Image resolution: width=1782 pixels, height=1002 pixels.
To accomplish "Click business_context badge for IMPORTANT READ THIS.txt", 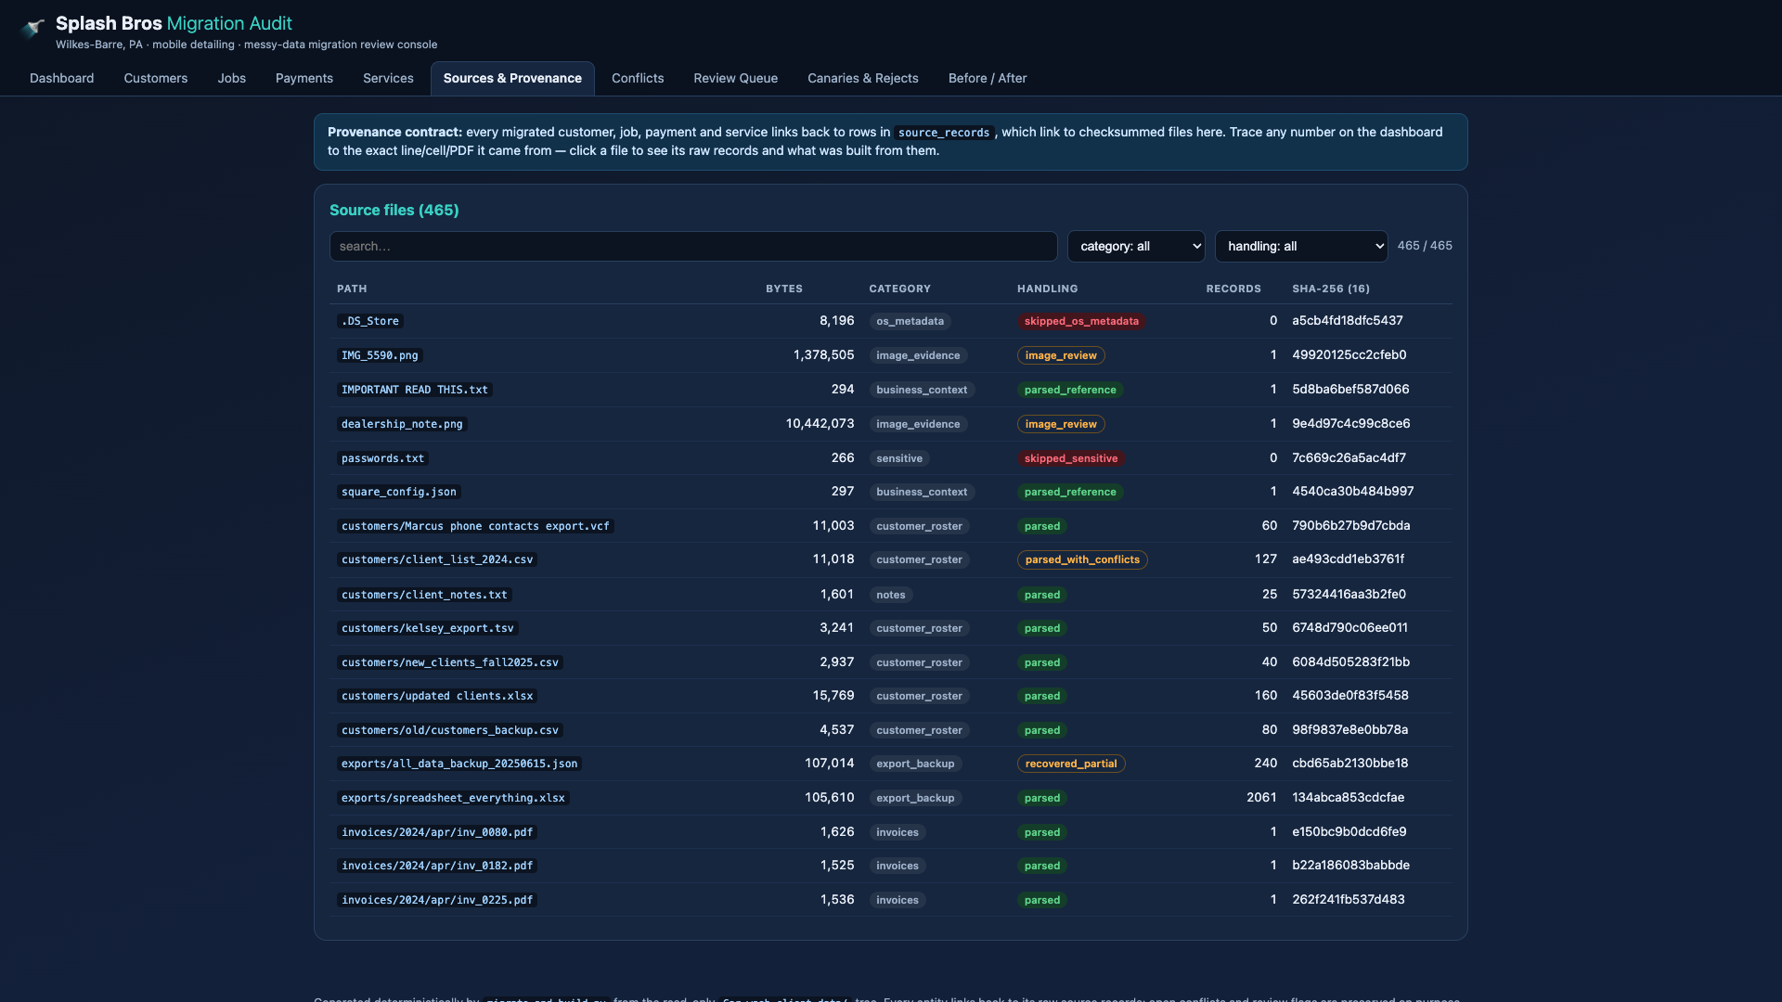I will coord(922,390).
